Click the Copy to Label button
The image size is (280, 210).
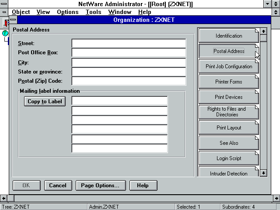[x=45, y=101]
